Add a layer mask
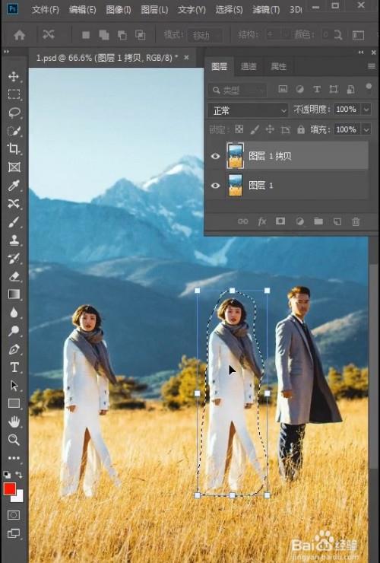The width and height of the screenshot is (380, 563). coord(280,221)
